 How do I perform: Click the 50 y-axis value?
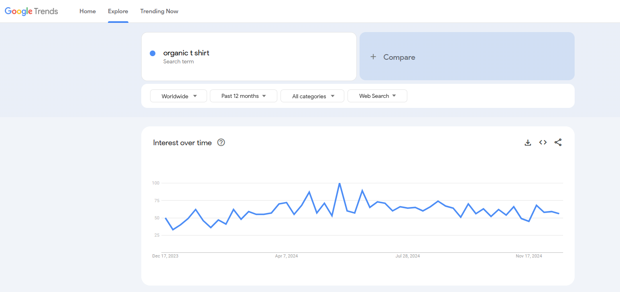tap(157, 218)
